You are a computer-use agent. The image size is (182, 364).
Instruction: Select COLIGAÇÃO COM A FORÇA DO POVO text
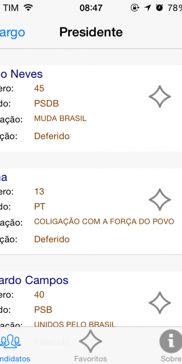click(x=104, y=222)
